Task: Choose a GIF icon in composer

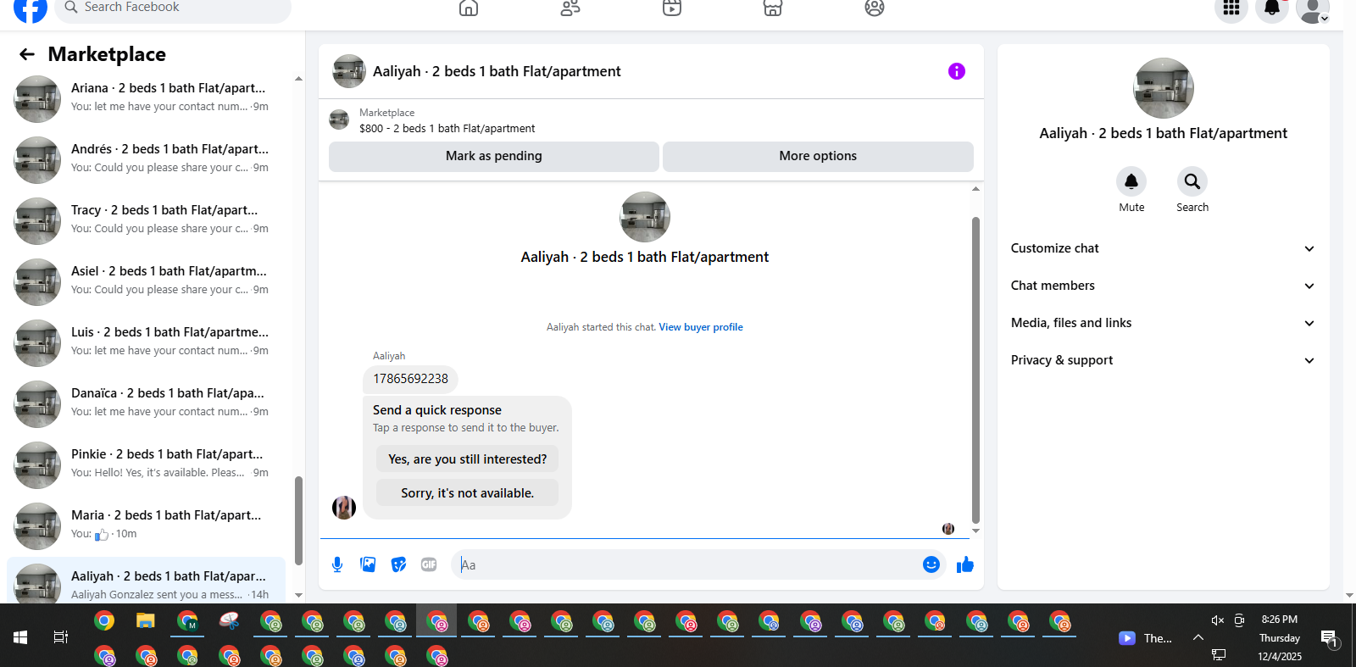Action: click(429, 564)
